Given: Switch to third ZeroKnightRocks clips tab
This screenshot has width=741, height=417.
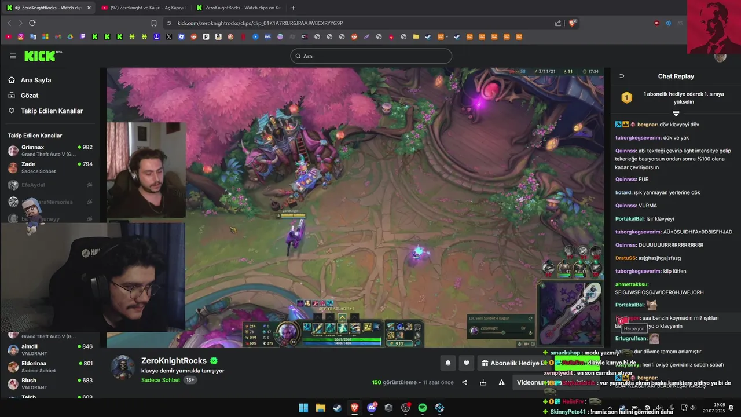Looking at the screenshot, I should [239, 8].
